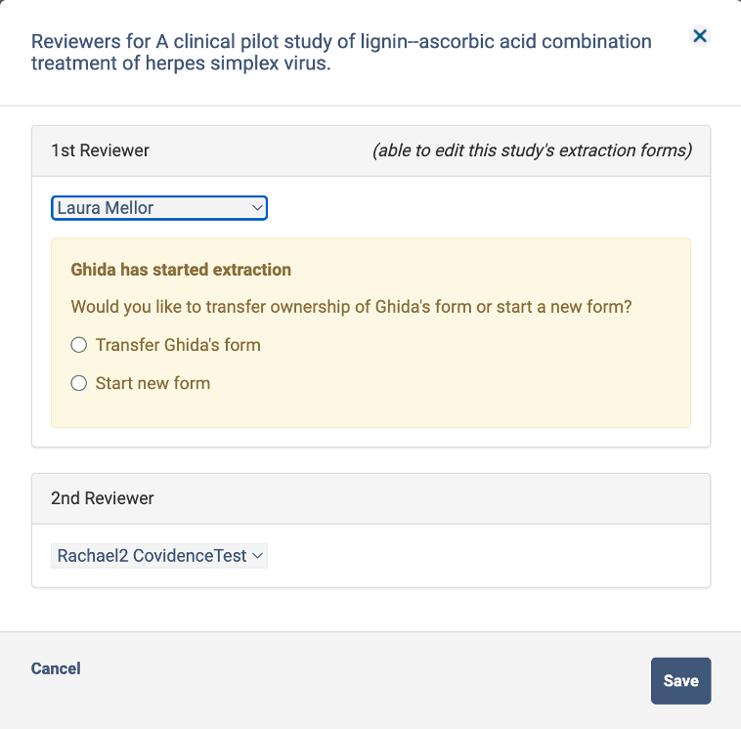This screenshot has width=741, height=729.
Task: Click the chevron arrow beside Laura Mellor
Action: (257, 207)
